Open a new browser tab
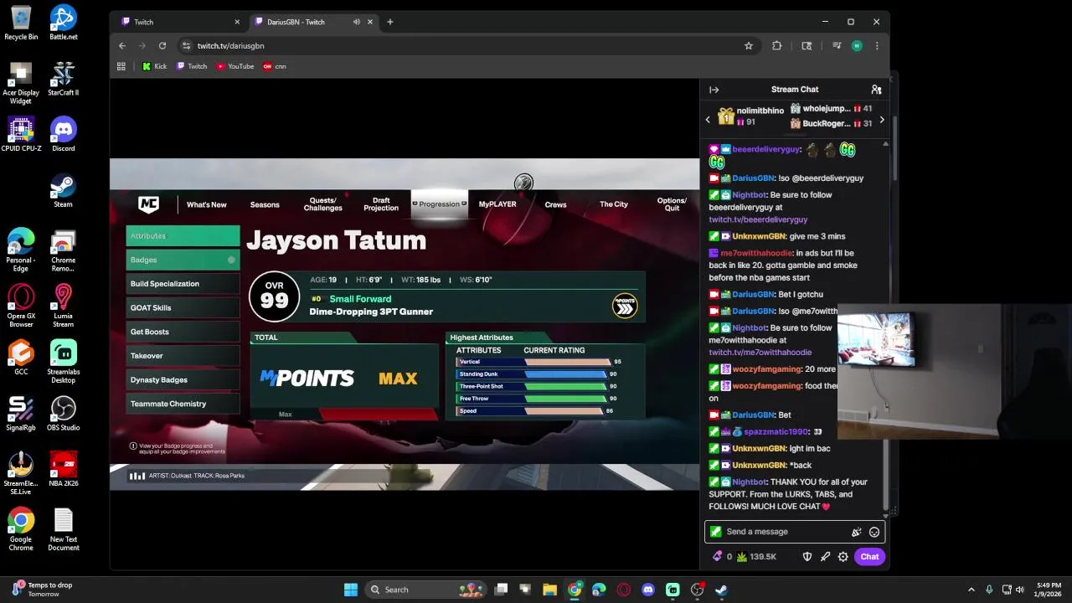Screen dimensions: 1072x603 point(389,22)
